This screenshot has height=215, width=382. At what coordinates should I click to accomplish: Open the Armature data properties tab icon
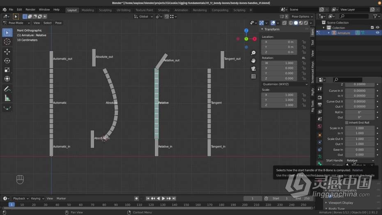(x=320, y=157)
